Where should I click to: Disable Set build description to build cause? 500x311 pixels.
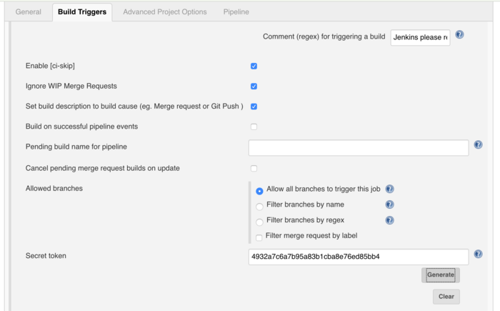(x=254, y=107)
